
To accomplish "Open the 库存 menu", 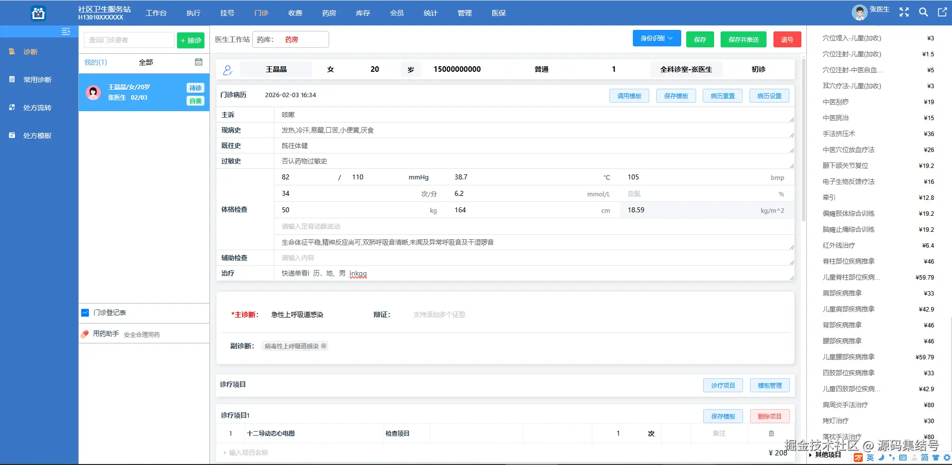I will click(x=363, y=13).
